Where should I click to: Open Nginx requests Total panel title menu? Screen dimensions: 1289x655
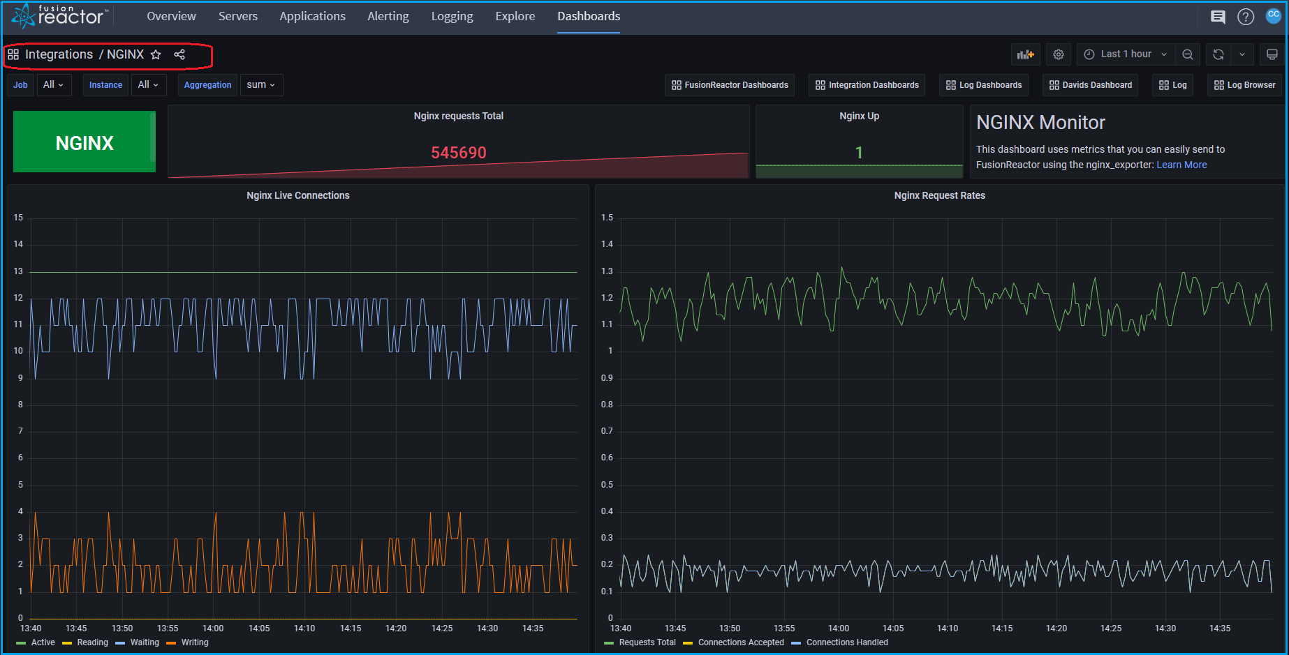point(458,116)
